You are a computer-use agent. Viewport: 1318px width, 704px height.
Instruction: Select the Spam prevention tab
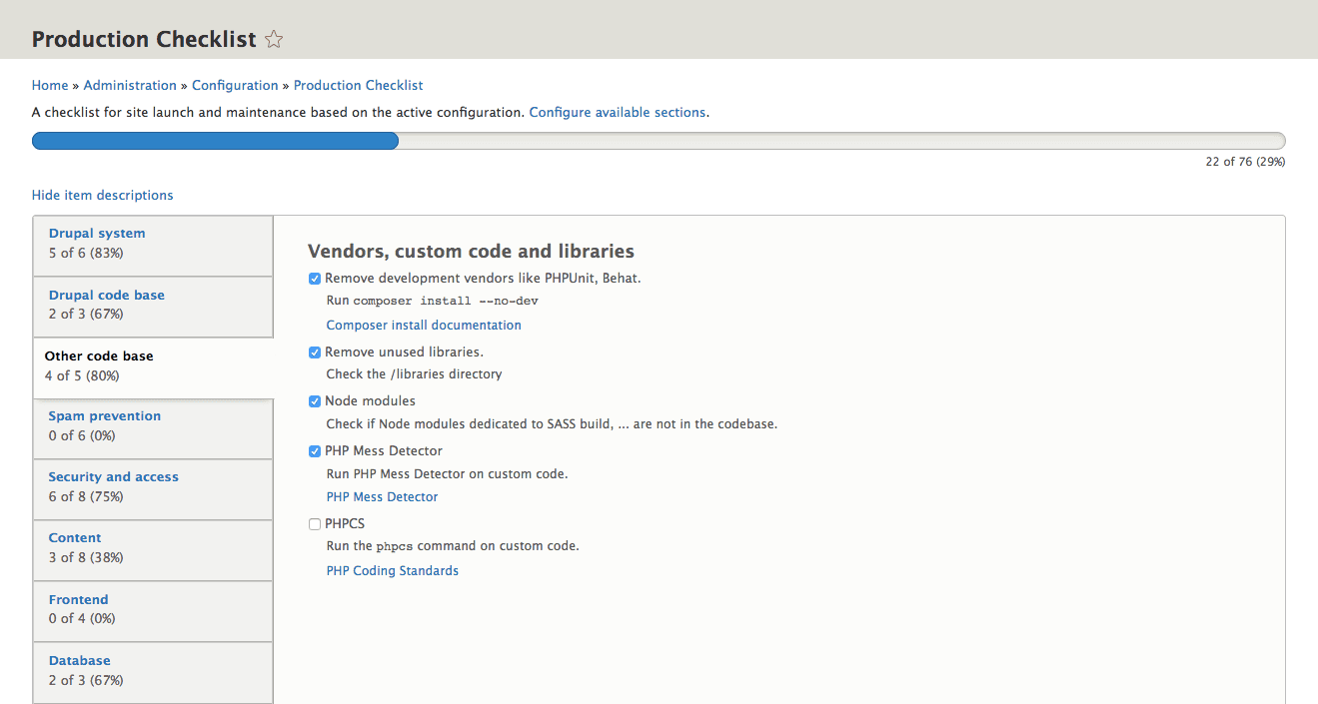[104, 416]
